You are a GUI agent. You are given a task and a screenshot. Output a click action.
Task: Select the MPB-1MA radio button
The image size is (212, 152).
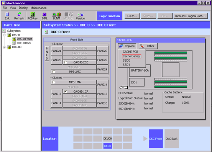point(54,82)
